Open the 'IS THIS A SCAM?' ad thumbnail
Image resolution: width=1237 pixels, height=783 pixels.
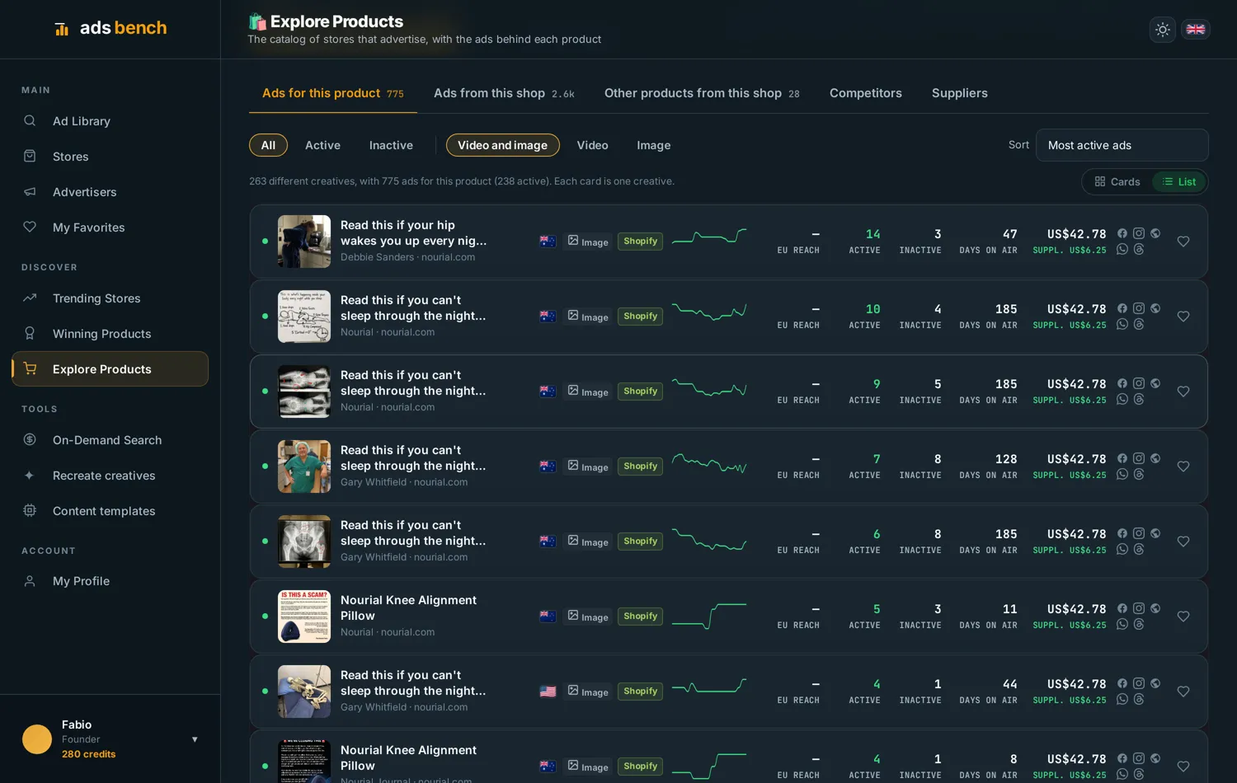tap(304, 617)
